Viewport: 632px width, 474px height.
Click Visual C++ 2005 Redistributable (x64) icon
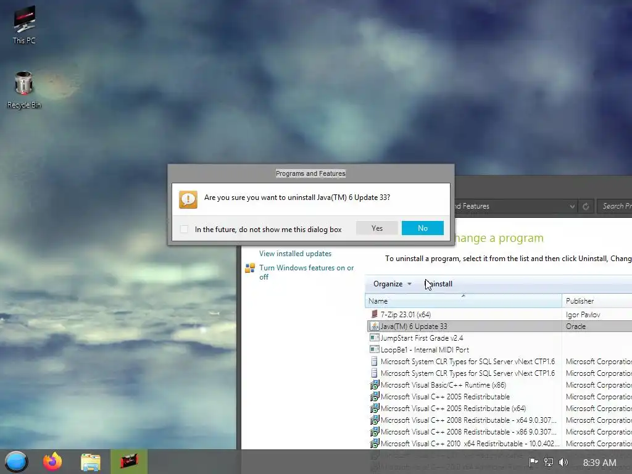pyautogui.click(x=375, y=409)
